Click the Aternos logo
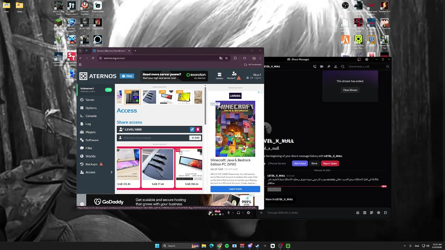445x250 pixels. 98,76
